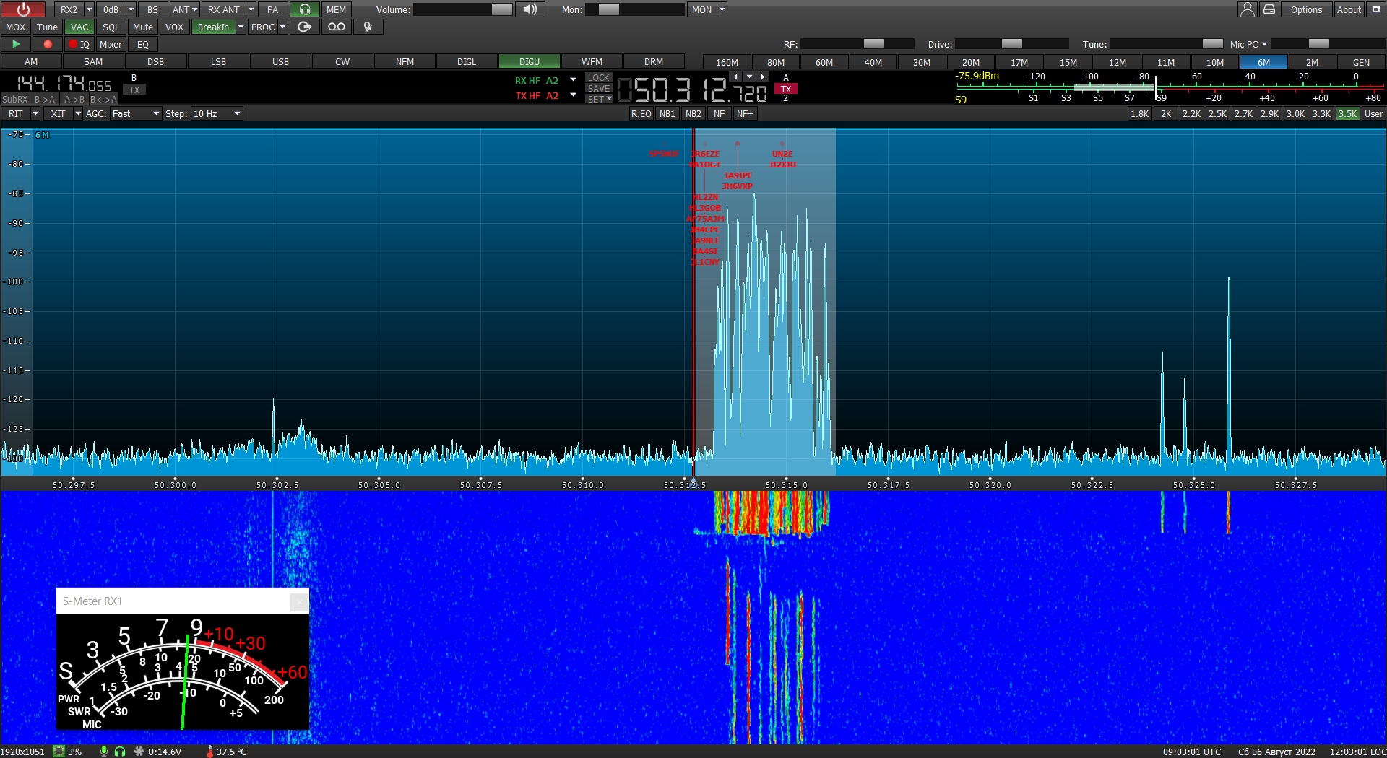This screenshot has height=758, width=1387.
Task: Open the MON dropdown arrow
Action: pyautogui.click(x=722, y=9)
